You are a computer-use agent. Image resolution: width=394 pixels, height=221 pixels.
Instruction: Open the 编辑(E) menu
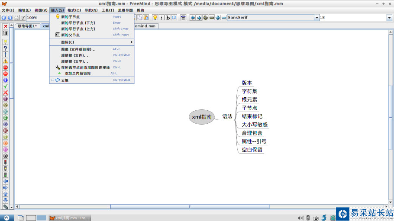(x=24, y=10)
